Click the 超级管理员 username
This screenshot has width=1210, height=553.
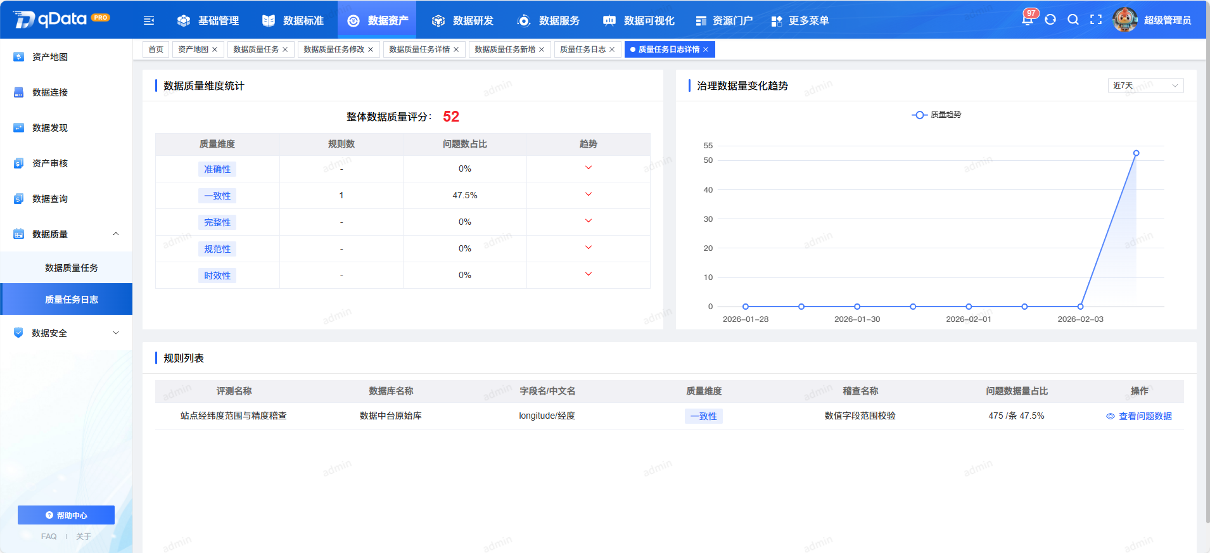click(x=1168, y=20)
